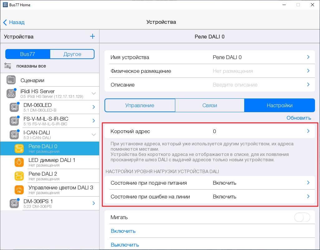Screen dimensions: 320x250
Task: Click the Обновить link
Action: (298, 118)
